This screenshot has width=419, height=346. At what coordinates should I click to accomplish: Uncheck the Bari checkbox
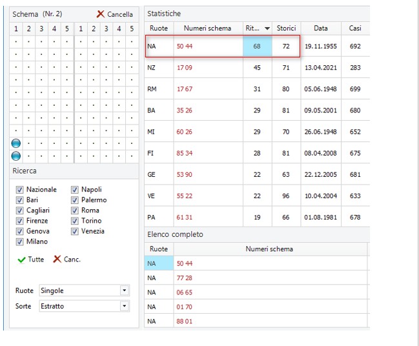tap(19, 200)
